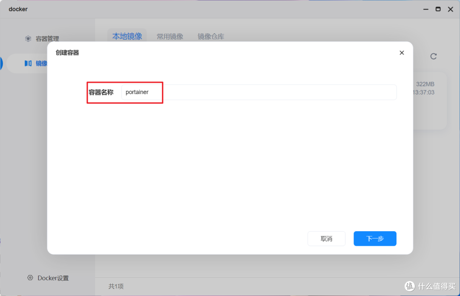Viewport: 460px width, 296px height.
Task: Click the 创建容器 dialog title
Action: (67, 53)
